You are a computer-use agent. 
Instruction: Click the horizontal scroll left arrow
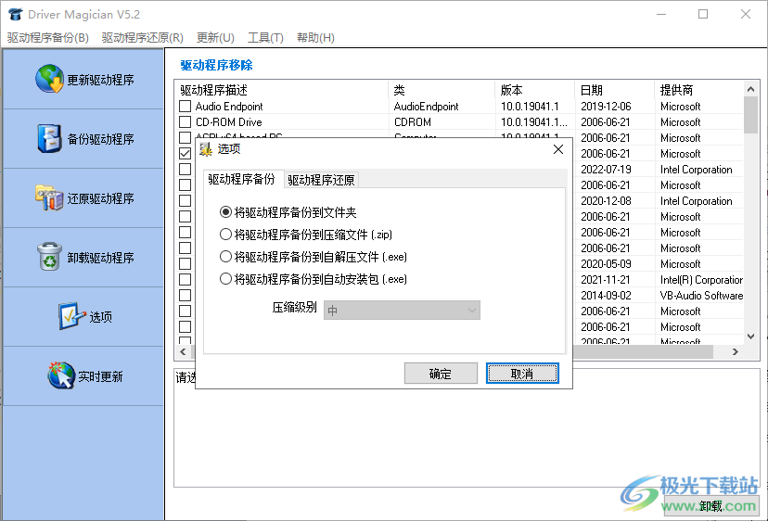click(x=183, y=351)
